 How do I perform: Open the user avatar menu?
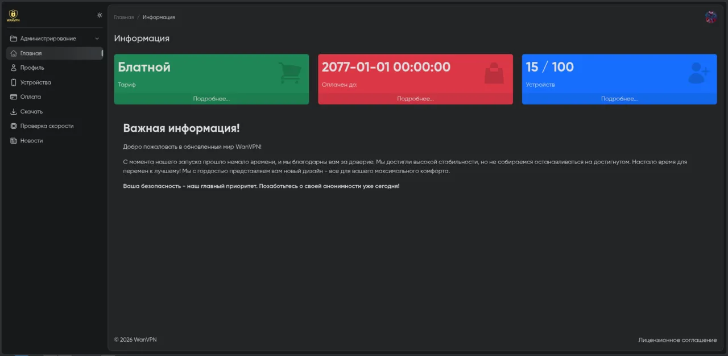click(711, 17)
